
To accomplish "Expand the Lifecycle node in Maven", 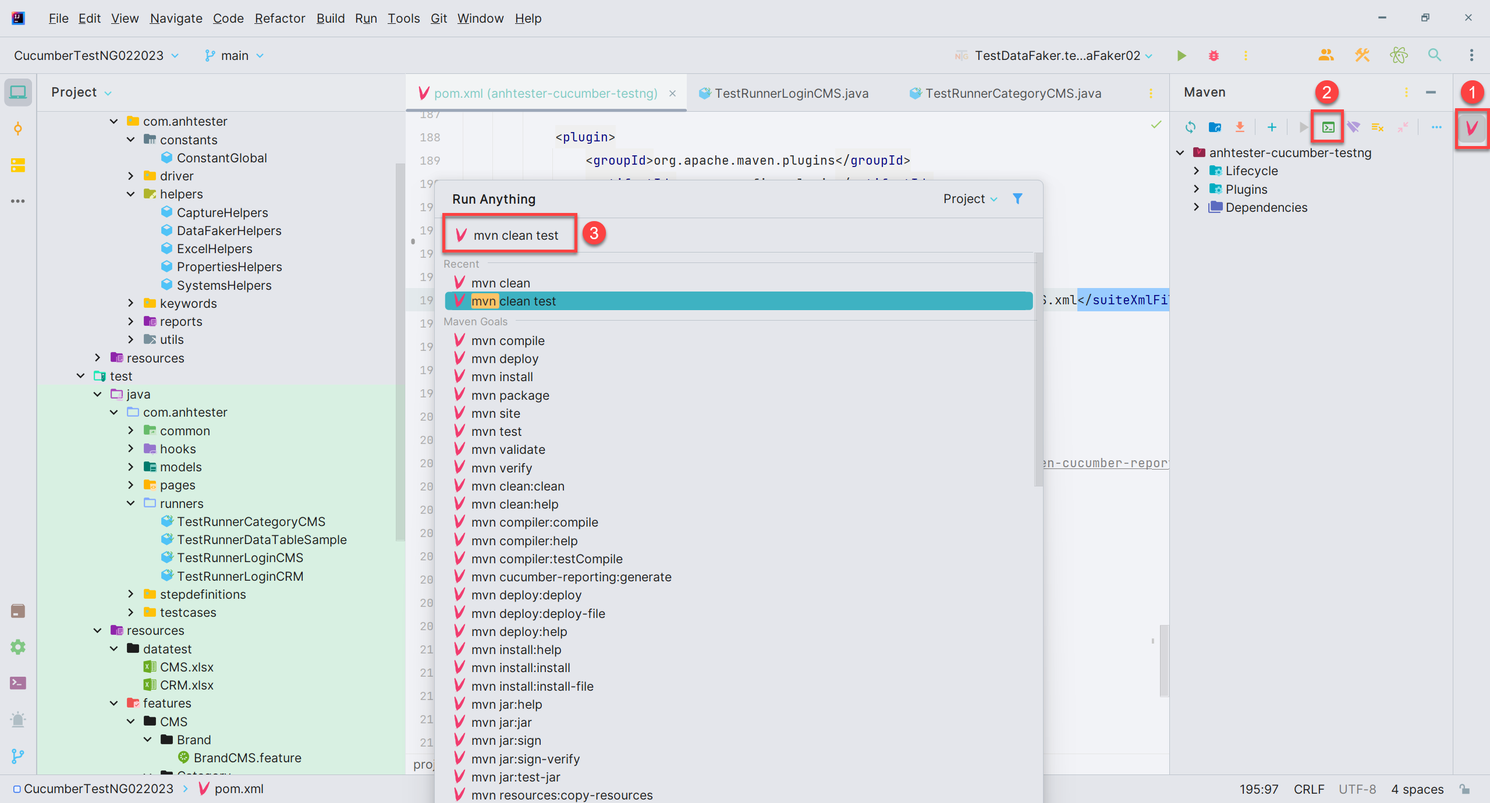I will tap(1196, 170).
